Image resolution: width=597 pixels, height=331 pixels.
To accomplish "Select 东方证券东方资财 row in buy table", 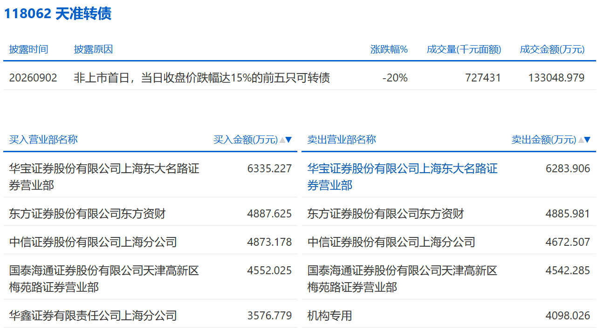I will [150, 214].
